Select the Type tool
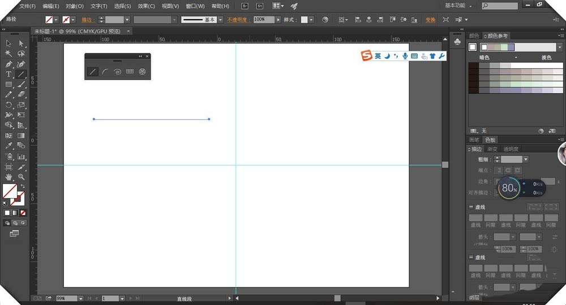This screenshot has width=566, height=305. tap(8, 74)
